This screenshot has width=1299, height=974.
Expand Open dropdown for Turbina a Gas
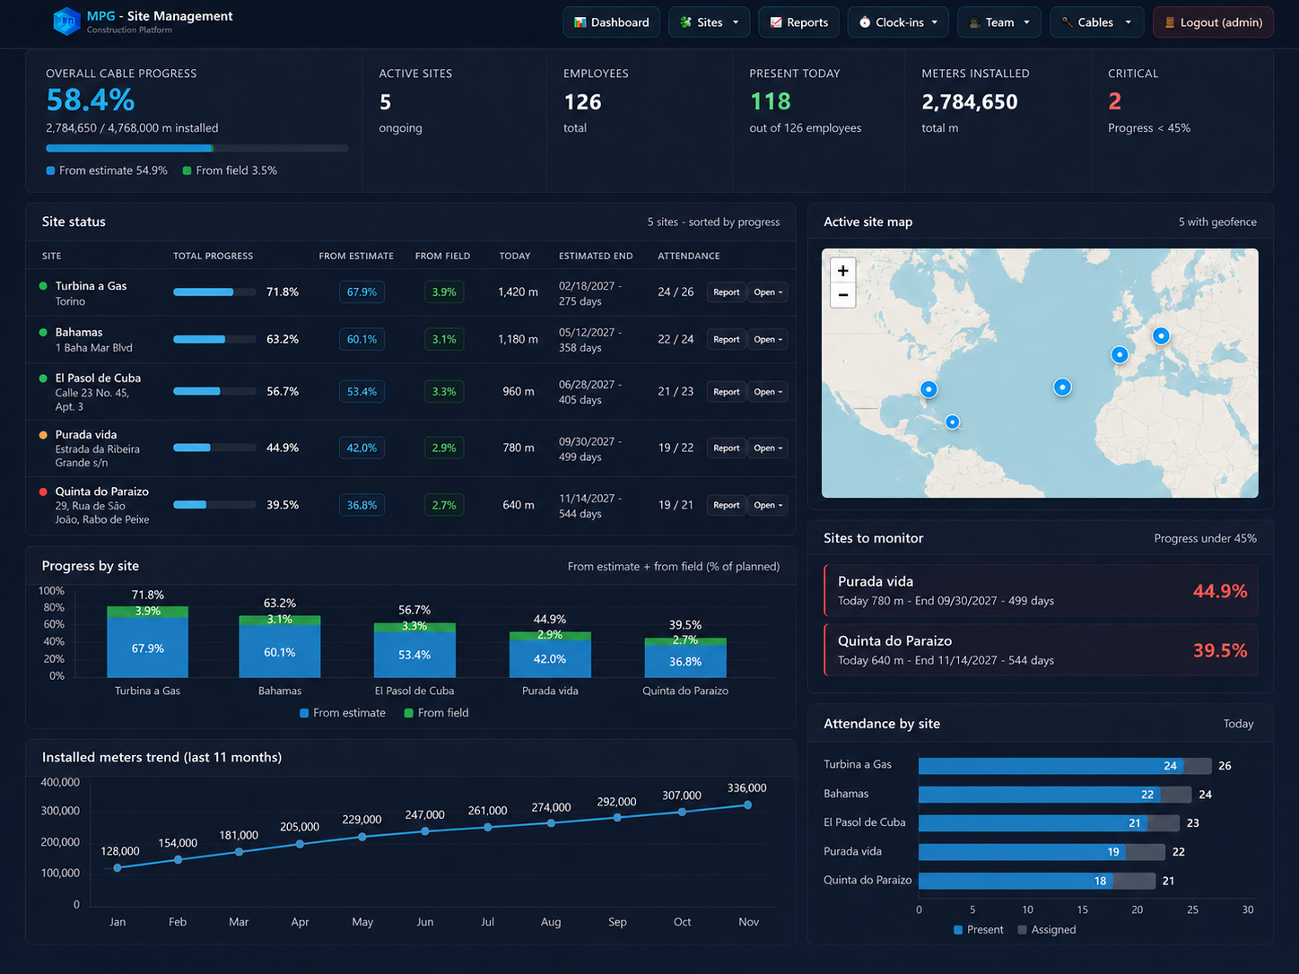tap(768, 292)
